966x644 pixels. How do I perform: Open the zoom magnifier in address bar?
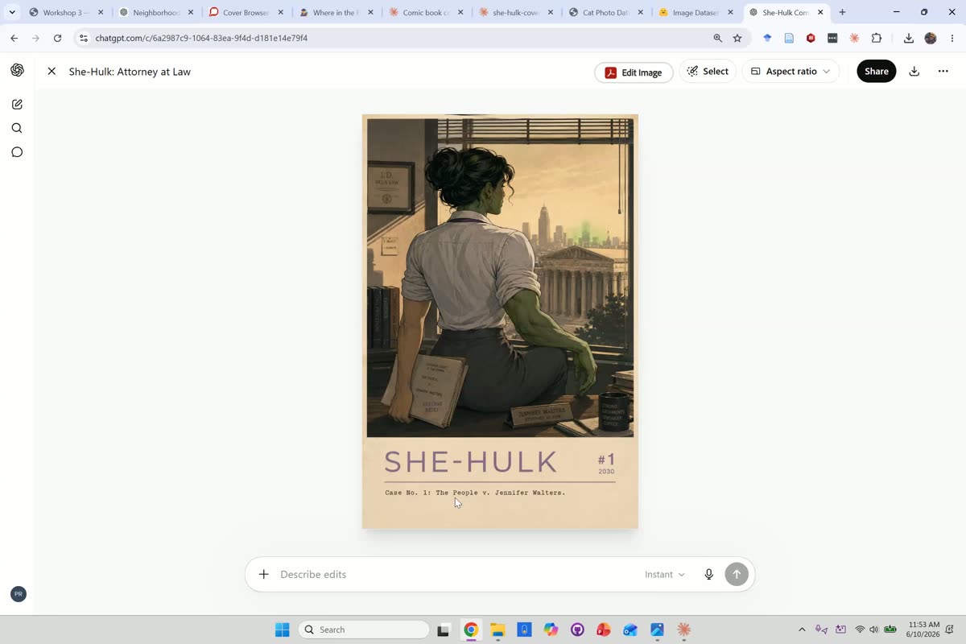pos(717,38)
